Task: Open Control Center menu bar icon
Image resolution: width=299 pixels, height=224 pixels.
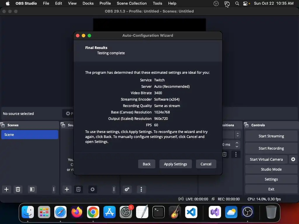Action: point(245,3)
